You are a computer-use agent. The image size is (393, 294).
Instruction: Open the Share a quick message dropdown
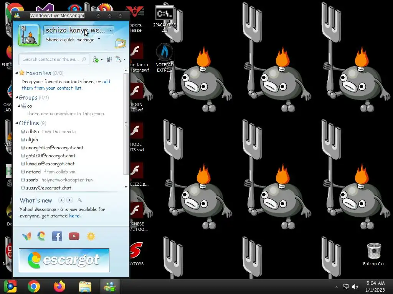pos(99,39)
